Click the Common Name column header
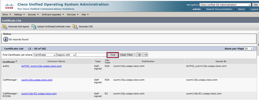The height and width of the screenshot is (100, 259). click(56, 61)
